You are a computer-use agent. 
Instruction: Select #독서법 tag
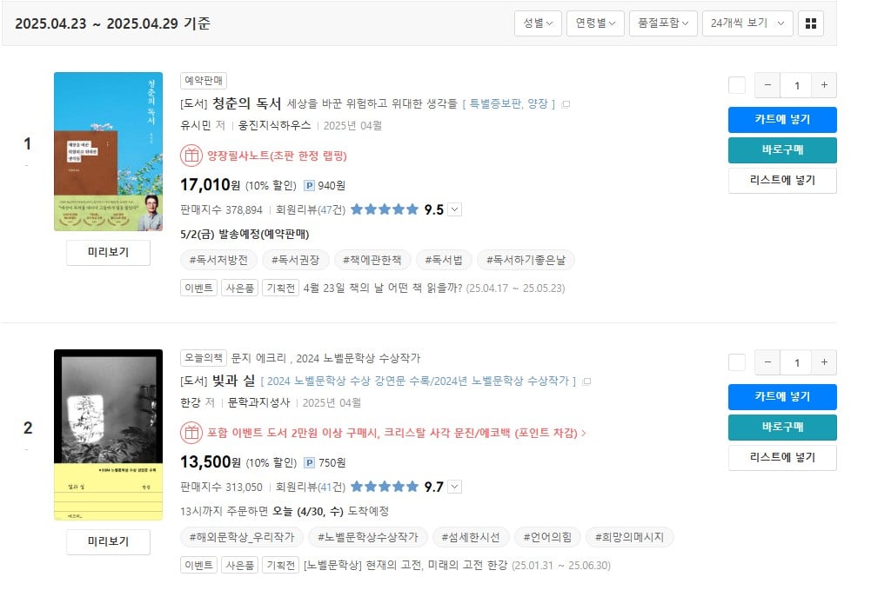coord(444,260)
